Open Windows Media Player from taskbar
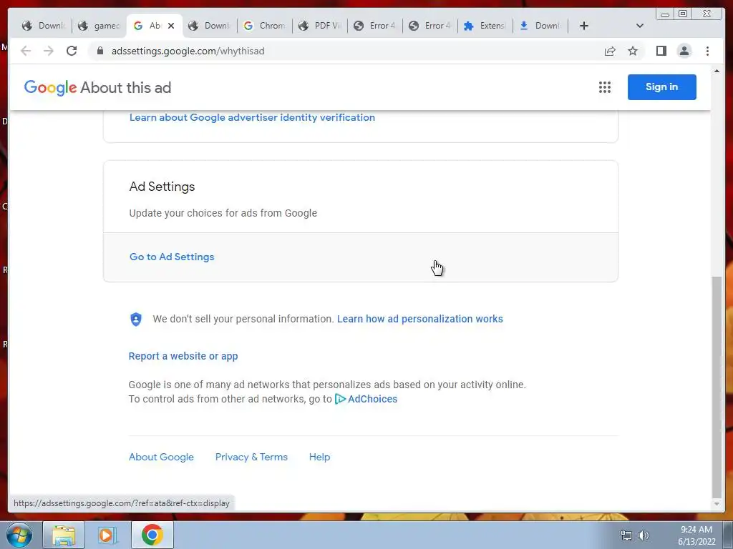 coord(107,535)
